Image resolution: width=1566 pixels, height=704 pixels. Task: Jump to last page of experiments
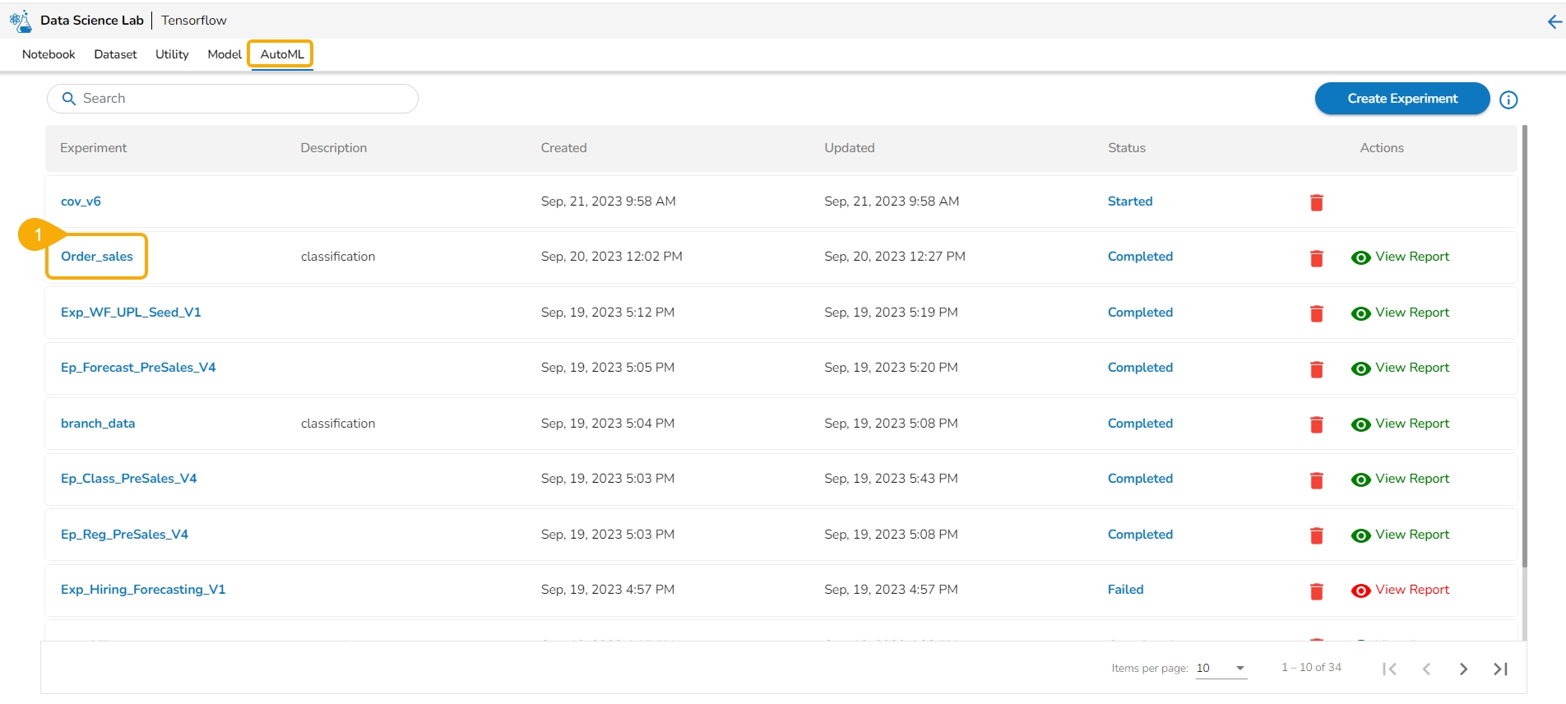click(1500, 669)
